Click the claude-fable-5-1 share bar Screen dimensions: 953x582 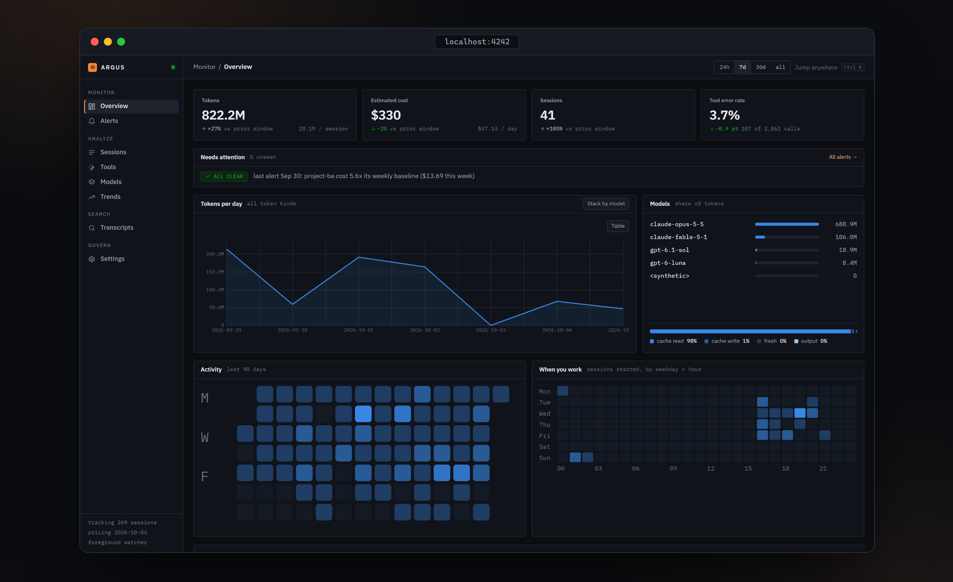(x=787, y=237)
